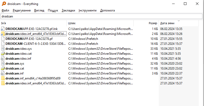Screen dimensions: 204x106
Task: Select DROIDCAM-CLIENT-6-5-2.EXE-530A13DB file name
Action: tap(36, 44)
